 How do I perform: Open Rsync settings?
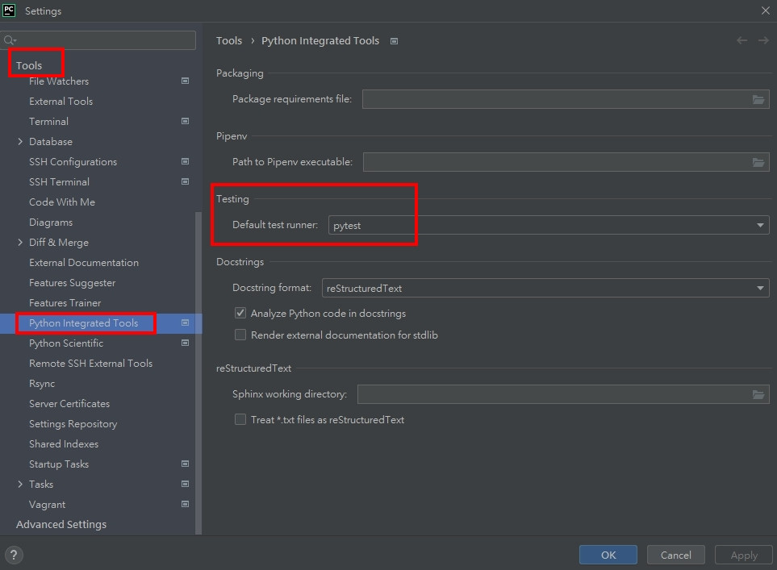click(42, 383)
